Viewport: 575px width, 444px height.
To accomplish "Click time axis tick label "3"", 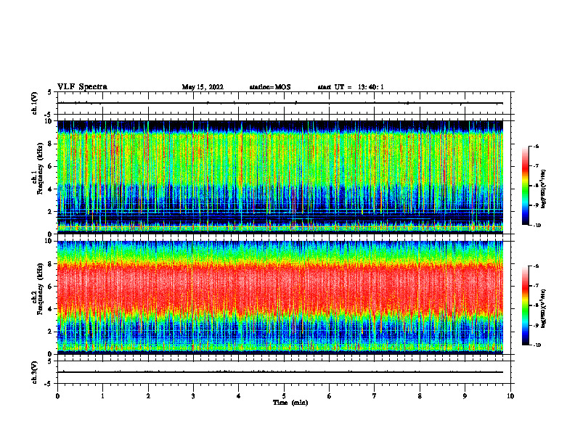I will pyautogui.click(x=193, y=396).
